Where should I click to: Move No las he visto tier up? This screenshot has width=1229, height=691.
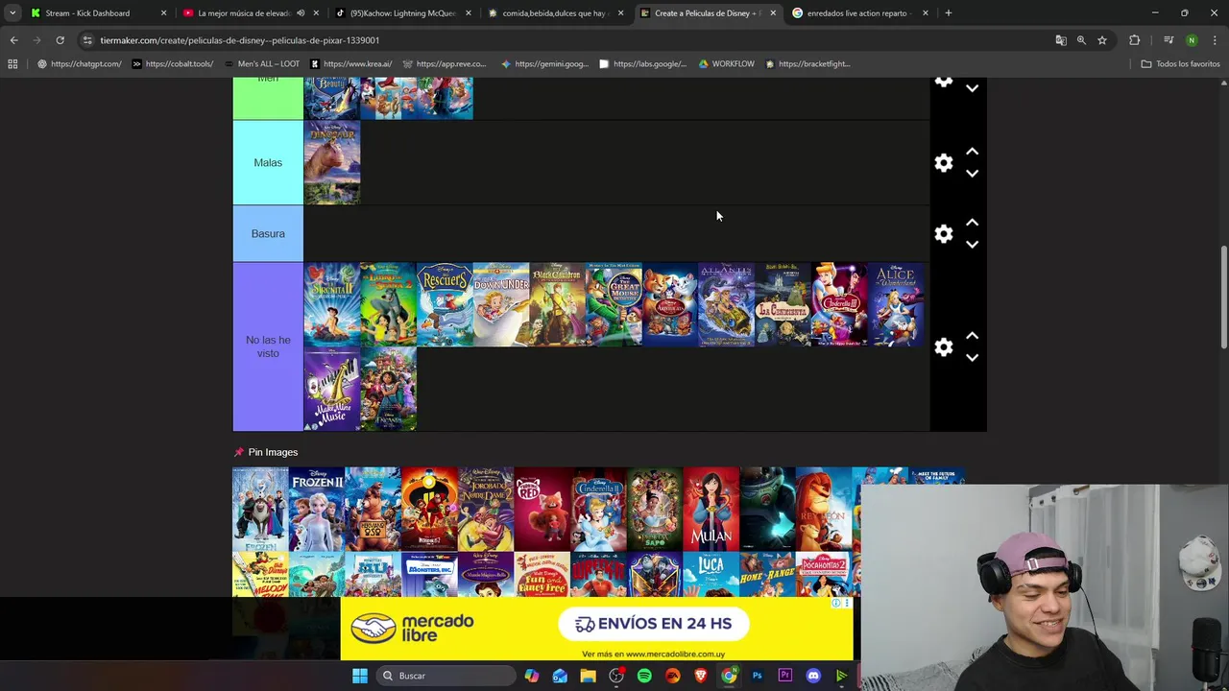coord(972,336)
